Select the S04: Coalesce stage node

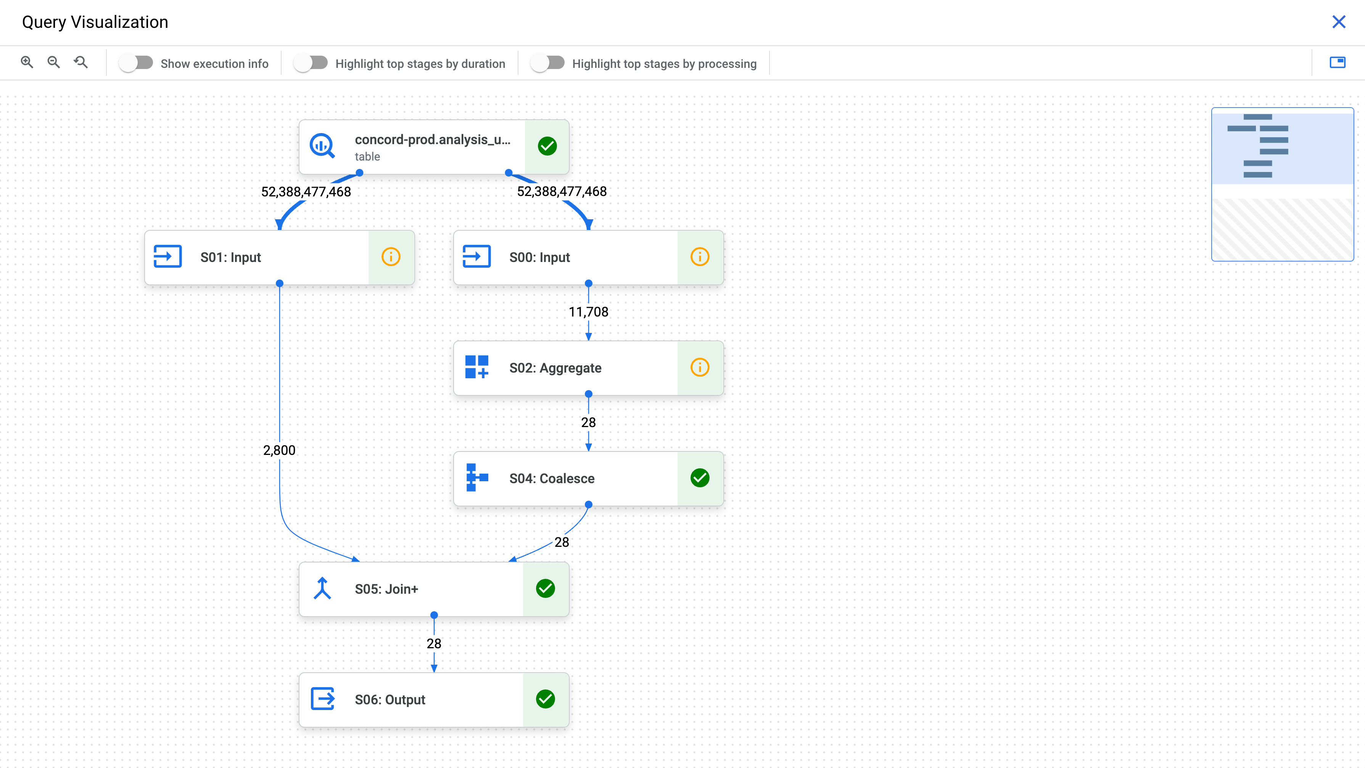point(562,478)
